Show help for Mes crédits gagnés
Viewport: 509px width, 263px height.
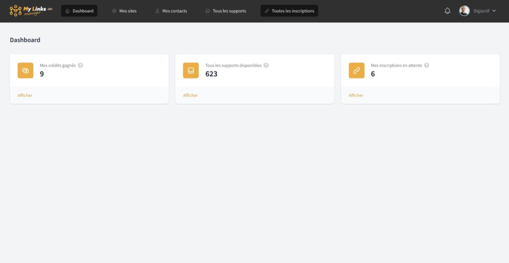point(81,65)
